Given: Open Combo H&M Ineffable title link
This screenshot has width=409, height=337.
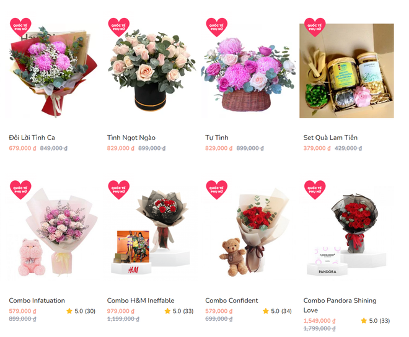Looking at the screenshot, I should [141, 300].
